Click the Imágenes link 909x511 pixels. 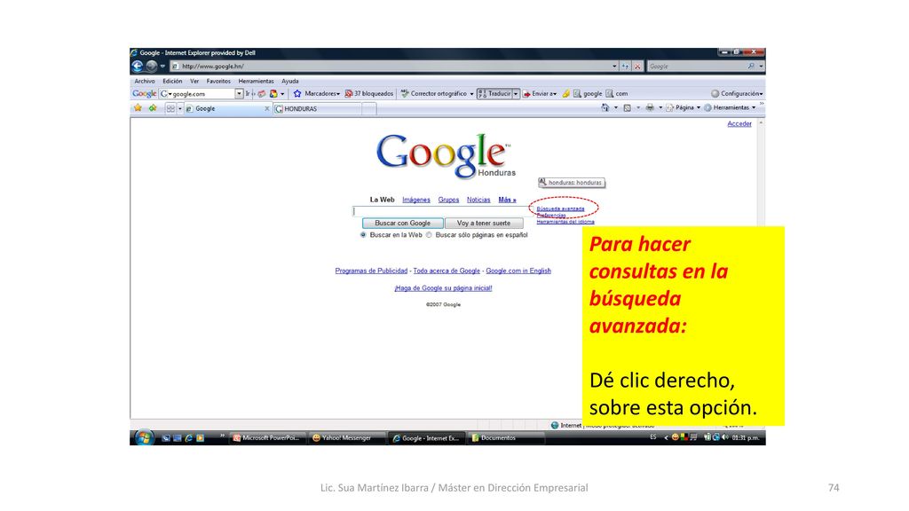tap(416, 200)
